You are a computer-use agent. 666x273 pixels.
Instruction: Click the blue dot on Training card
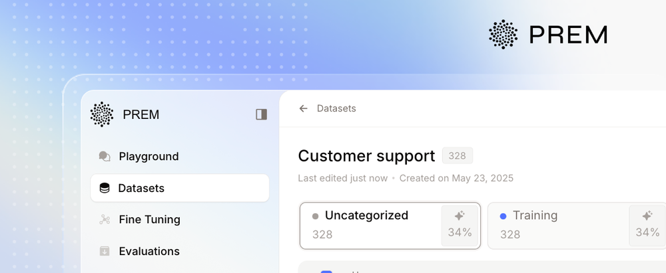pyautogui.click(x=503, y=216)
